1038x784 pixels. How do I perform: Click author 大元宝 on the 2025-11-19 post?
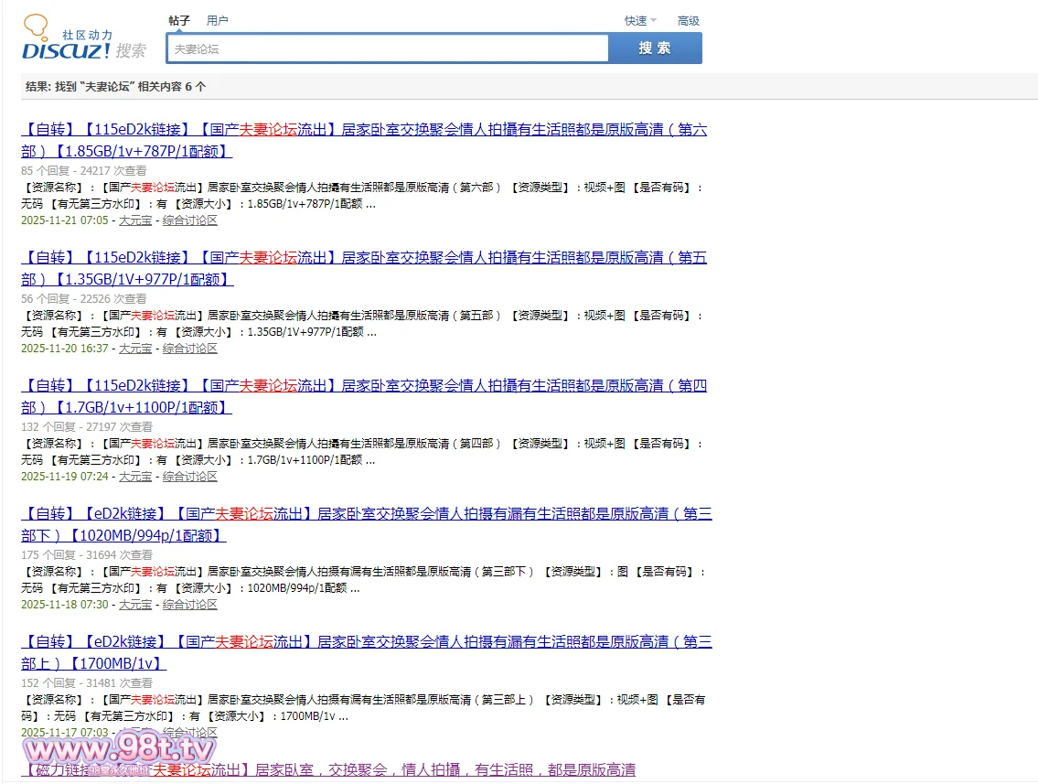coord(135,477)
